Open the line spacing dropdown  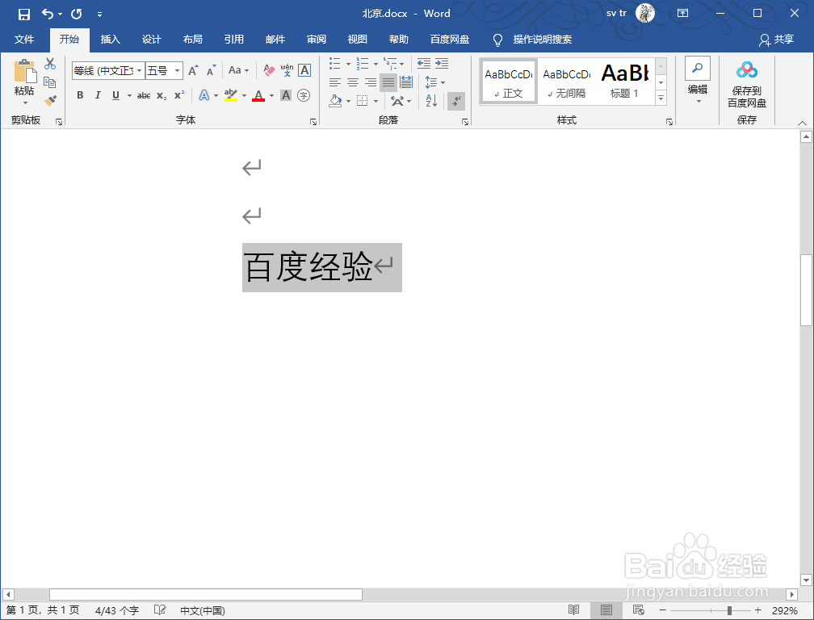pos(435,82)
